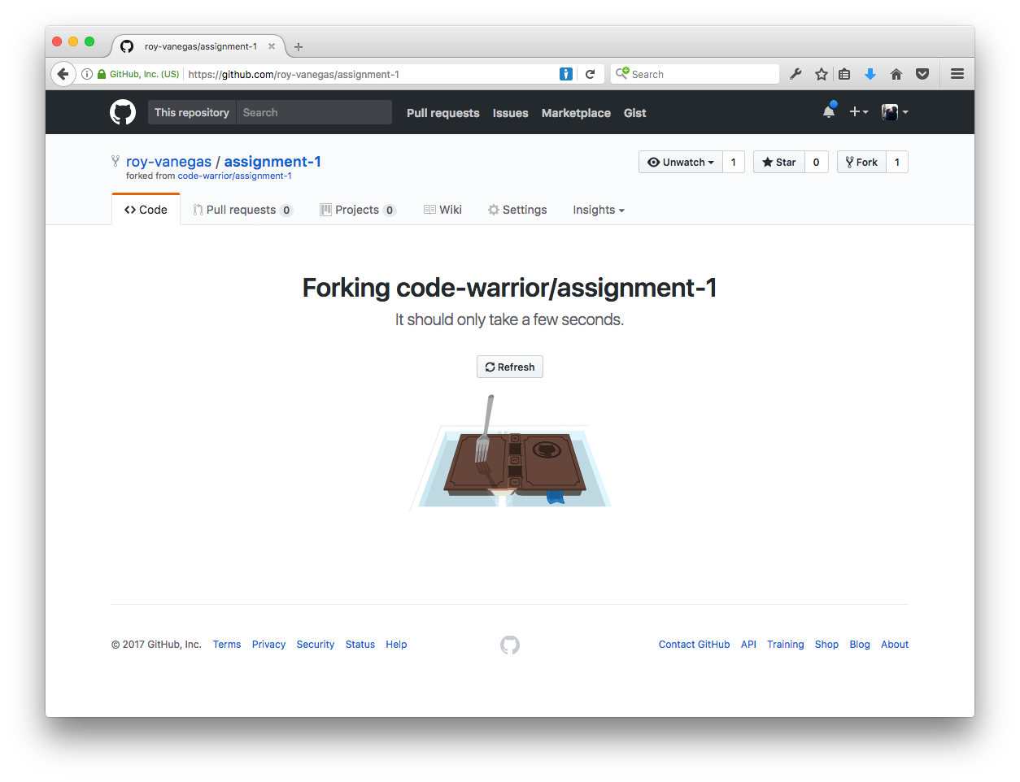Open Gist from the header

point(635,113)
